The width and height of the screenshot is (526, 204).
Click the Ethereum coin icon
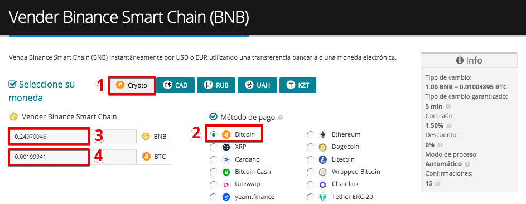pos(322,135)
